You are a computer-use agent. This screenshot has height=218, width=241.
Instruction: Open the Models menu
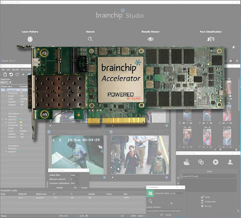click(x=16, y=70)
